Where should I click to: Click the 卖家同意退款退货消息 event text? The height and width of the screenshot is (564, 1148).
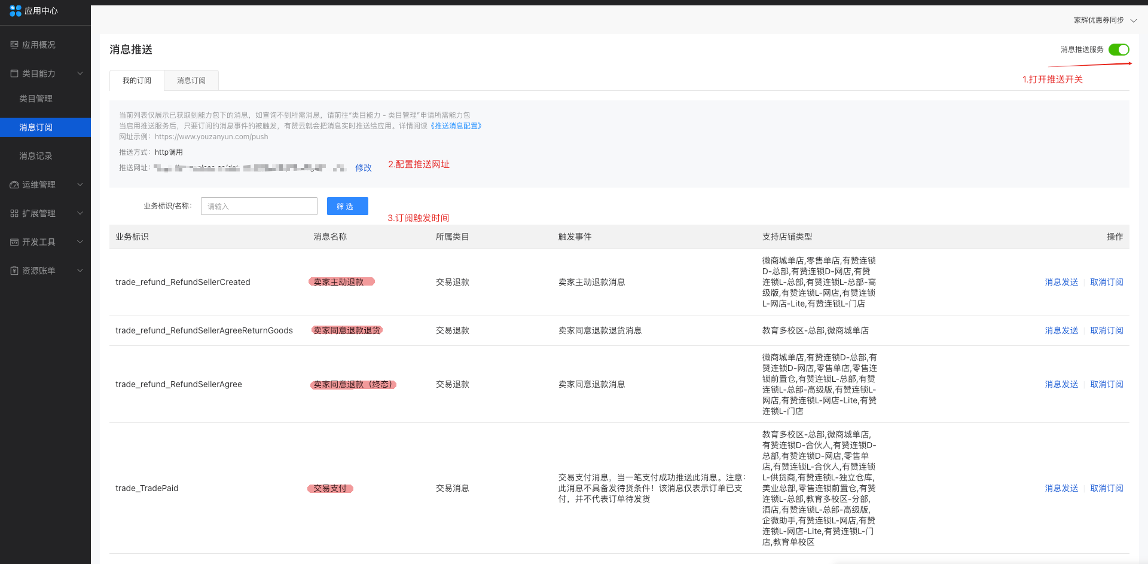(x=600, y=330)
